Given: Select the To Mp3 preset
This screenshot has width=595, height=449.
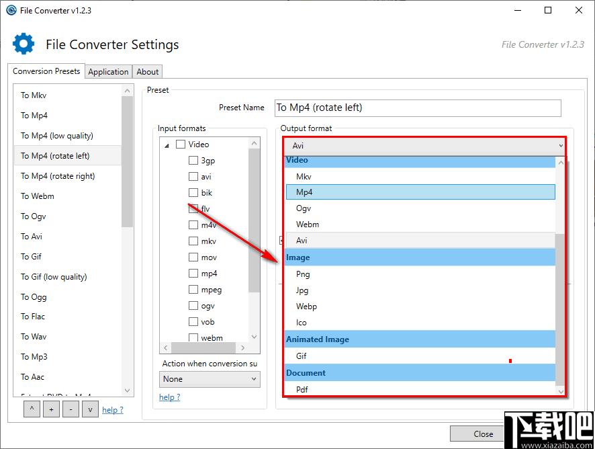Looking at the screenshot, I should pos(68,357).
